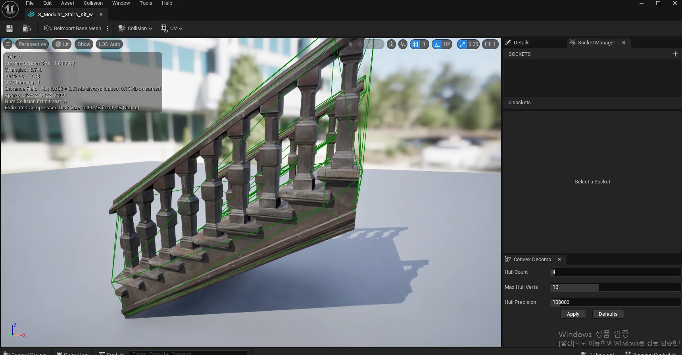The image size is (682, 355).
Task: Adjust the Max Hull Verts slider
Action: pyautogui.click(x=615, y=287)
